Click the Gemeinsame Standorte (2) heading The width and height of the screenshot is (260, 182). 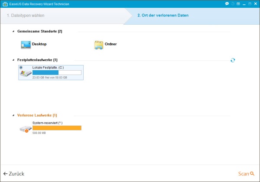[39, 31]
